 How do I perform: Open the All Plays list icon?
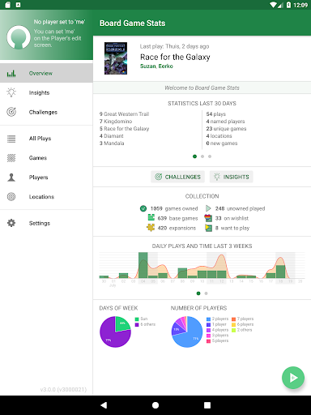(11, 139)
